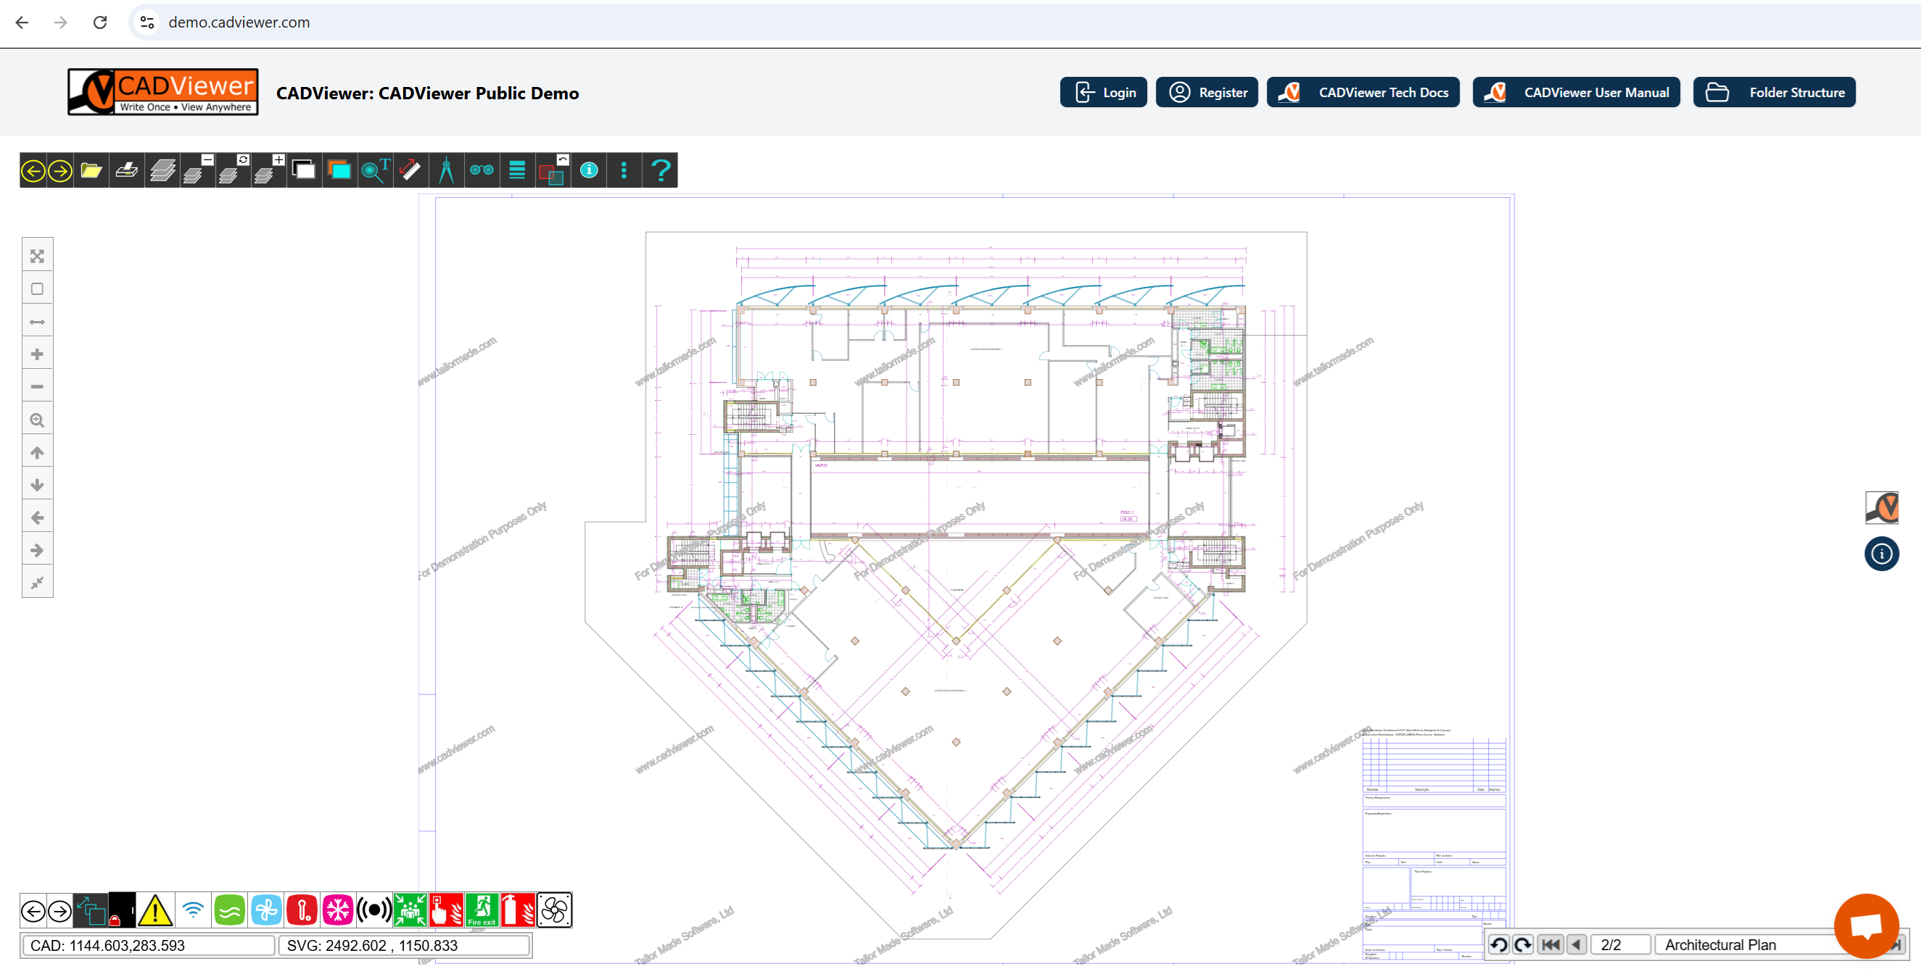Select the green assembly point symbol
The height and width of the screenshot is (969, 1921).
pyautogui.click(x=410, y=911)
